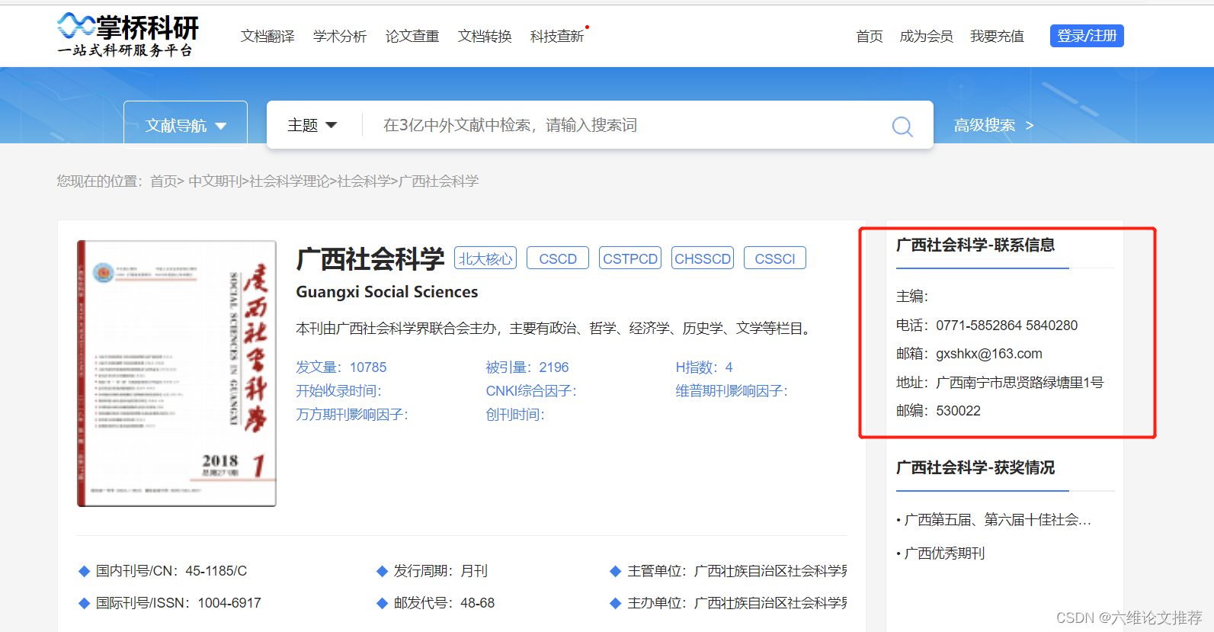Click award item 广西第五届、第六届十佳社会…
This screenshot has height=632, width=1214.
coord(998,520)
